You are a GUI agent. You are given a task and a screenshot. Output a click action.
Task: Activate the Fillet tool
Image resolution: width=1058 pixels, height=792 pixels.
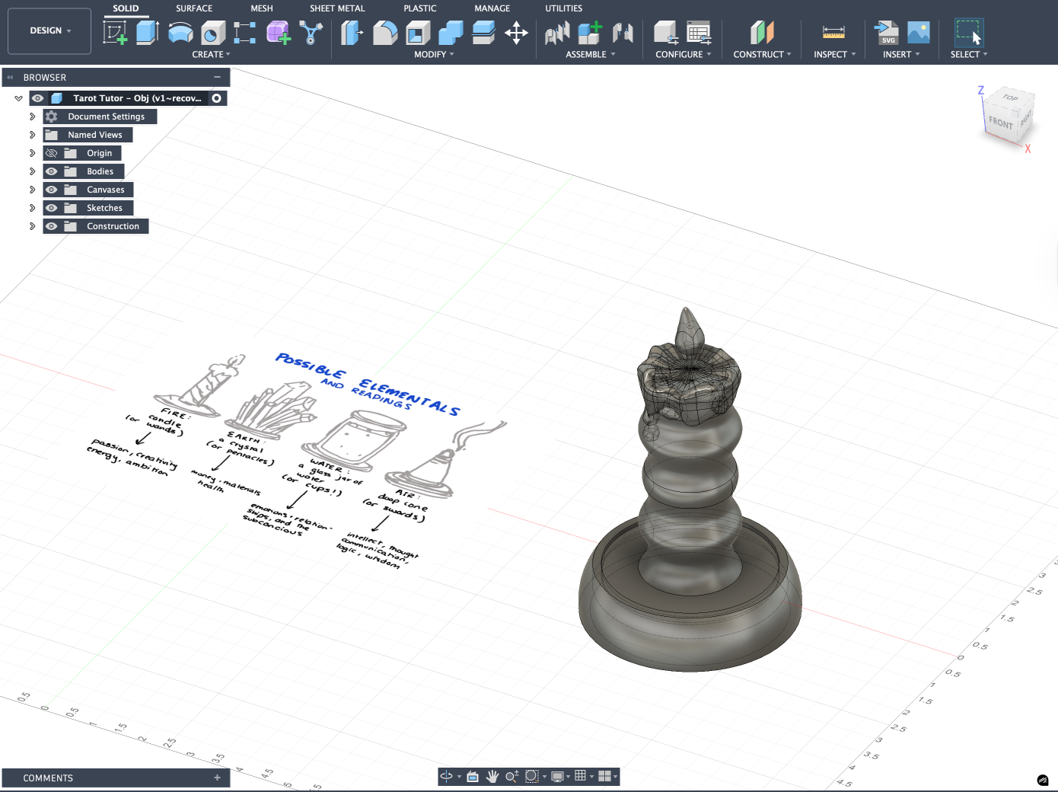385,33
